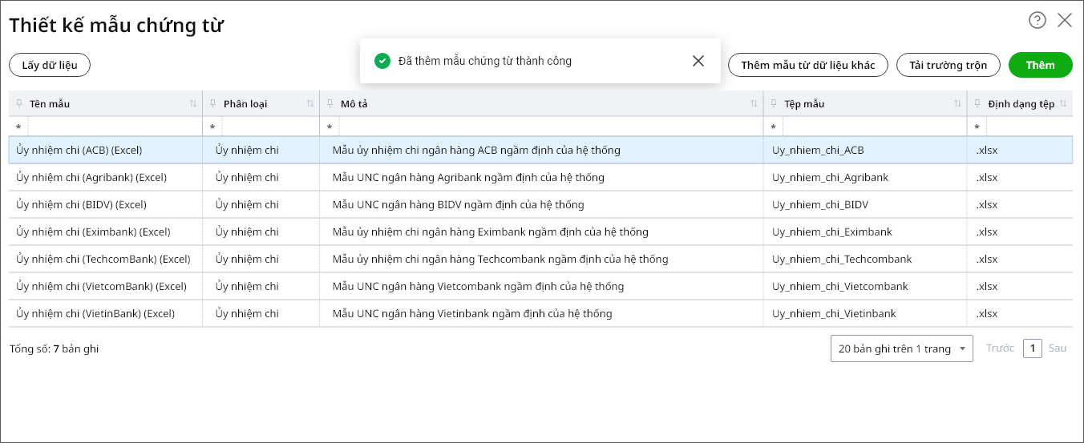This screenshot has height=443, width=1084.
Task: Select the Ủy nhiệm chi (Eximbank) (Excel) row
Action: [x=540, y=232]
